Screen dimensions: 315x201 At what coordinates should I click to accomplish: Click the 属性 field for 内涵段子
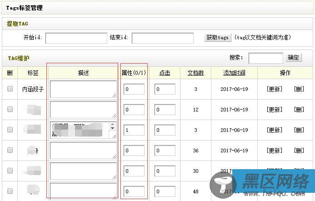[134, 89]
